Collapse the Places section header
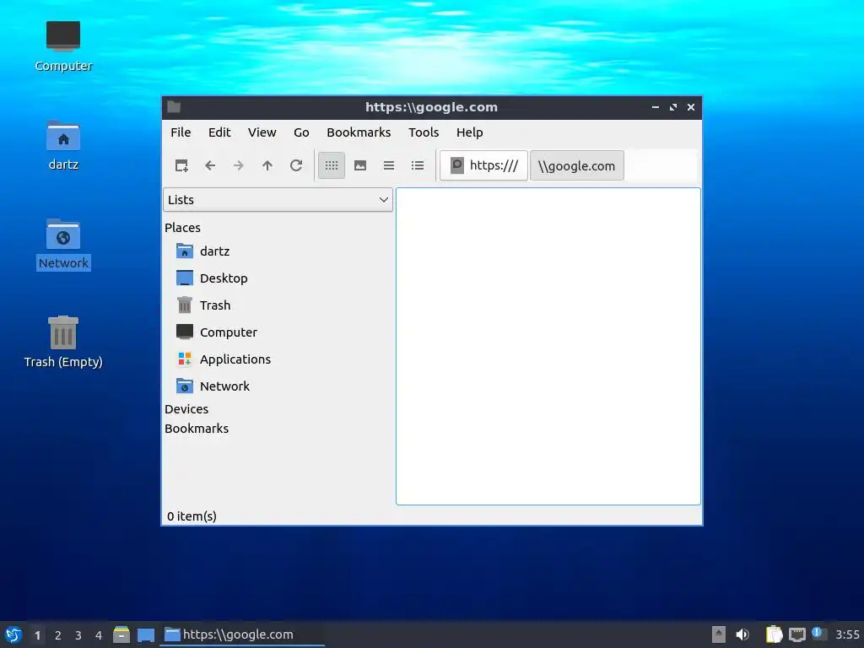864x648 pixels. coord(182,228)
